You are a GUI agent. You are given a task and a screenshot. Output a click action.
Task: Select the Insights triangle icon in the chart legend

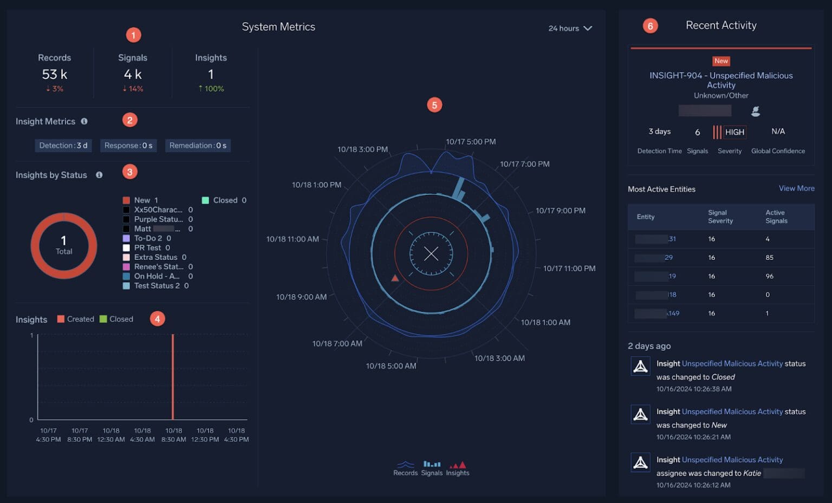point(458,464)
